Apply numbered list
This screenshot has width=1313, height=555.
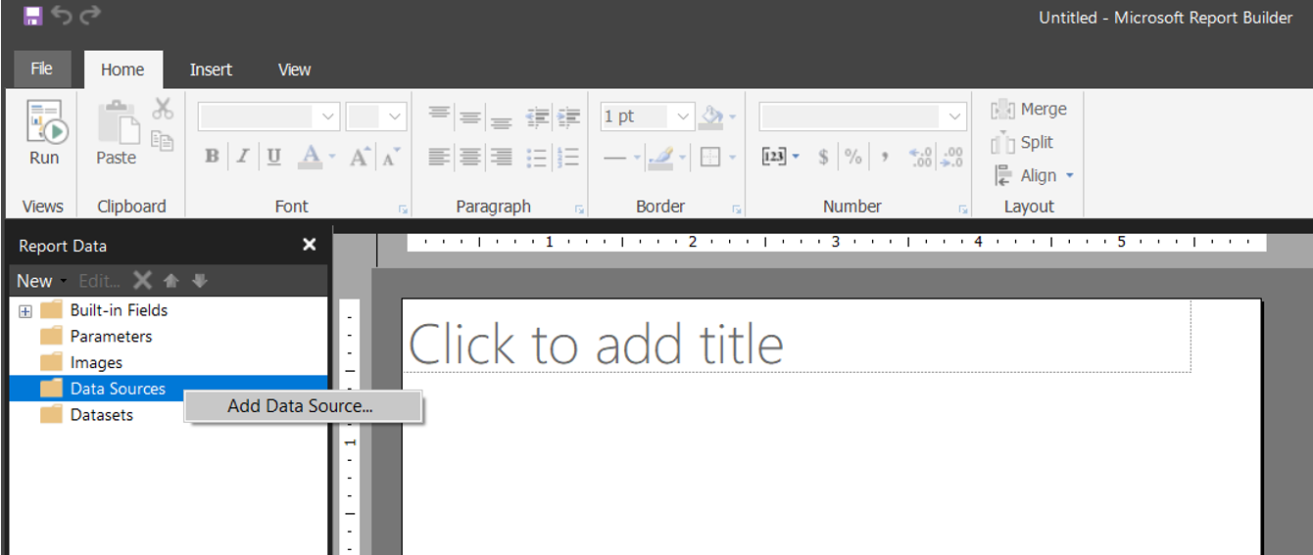[x=568, y=157]
